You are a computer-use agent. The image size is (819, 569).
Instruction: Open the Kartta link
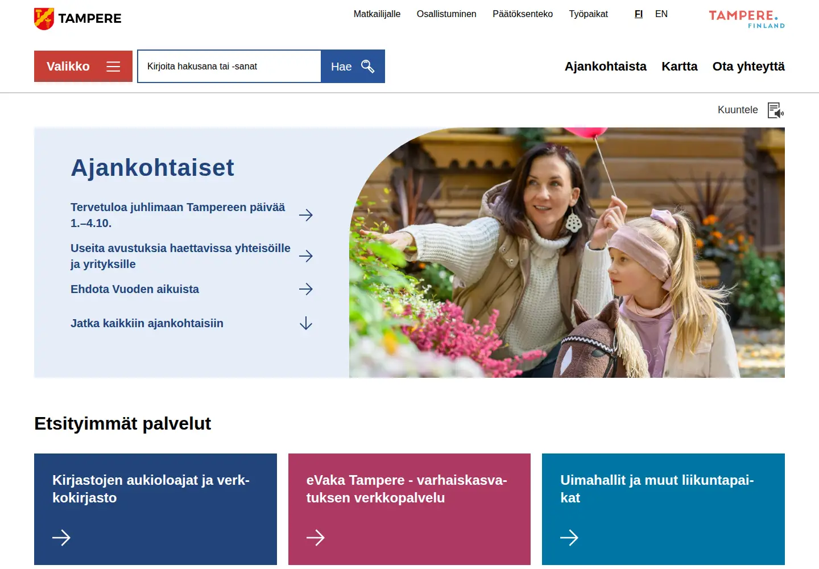point(680,67)
